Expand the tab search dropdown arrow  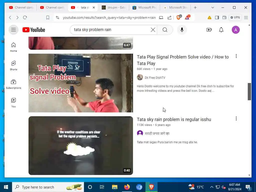point(212,7)
